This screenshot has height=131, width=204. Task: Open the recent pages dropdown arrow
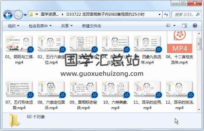click(x=25, y=15)
